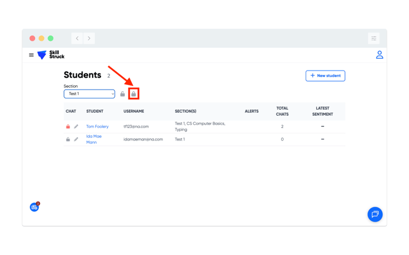Click the highlighted lock chat icon for section
Viewport: 409px width, 255px height.
(134, 94)
